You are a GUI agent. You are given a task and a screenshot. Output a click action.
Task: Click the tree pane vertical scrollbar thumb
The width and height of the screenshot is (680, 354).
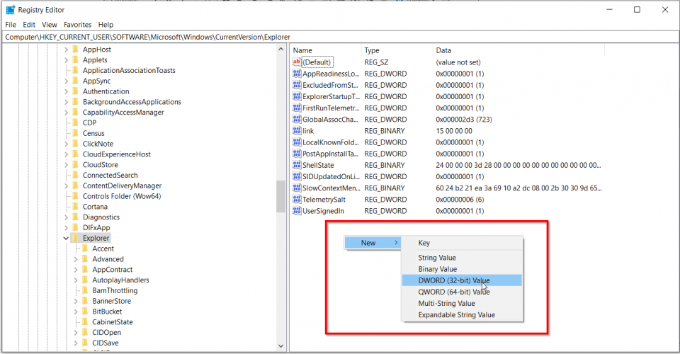point(280,197)
